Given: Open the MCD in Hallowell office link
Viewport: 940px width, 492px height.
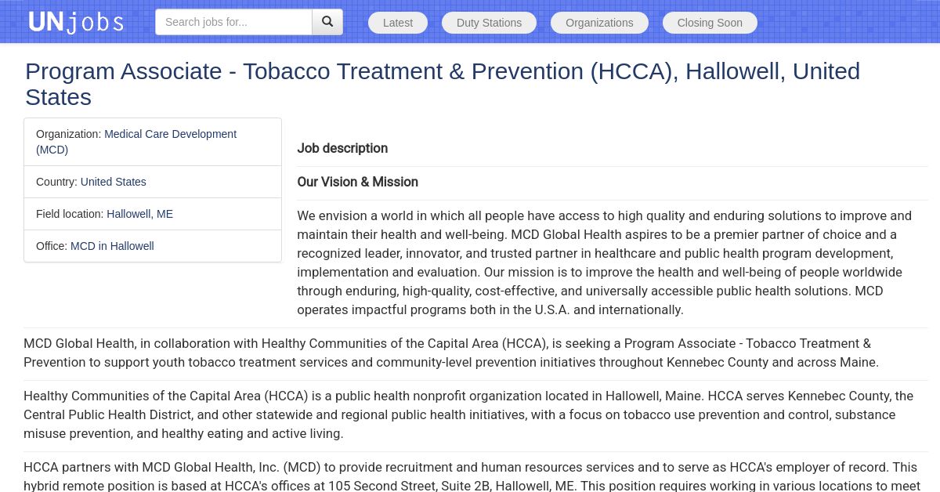Looking at the screenshot, I should [x=112, y=246].
